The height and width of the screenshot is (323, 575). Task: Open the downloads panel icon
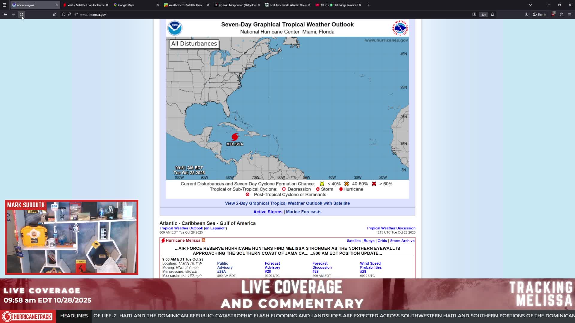tap(526, 14)
